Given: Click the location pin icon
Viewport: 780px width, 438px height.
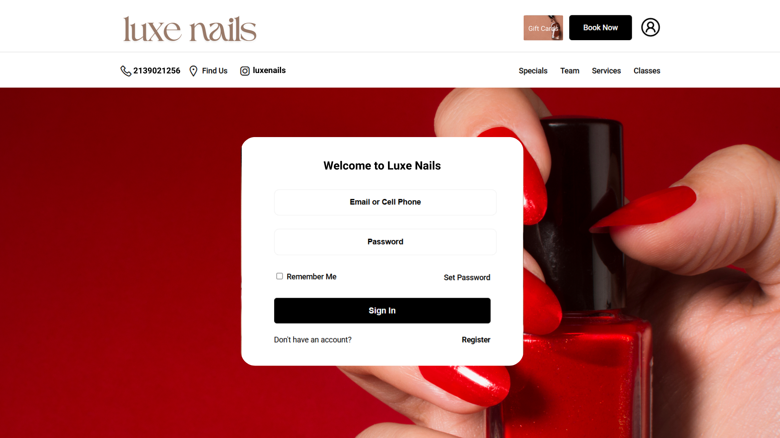Looking at the screenshot, I should click(x=193, y=71).
